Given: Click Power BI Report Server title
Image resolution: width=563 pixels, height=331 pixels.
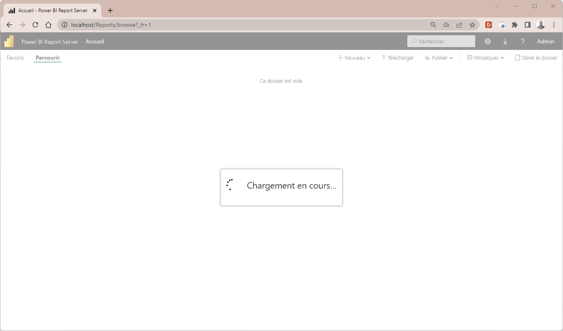Looking at the screenshot, I should point(50,42).
